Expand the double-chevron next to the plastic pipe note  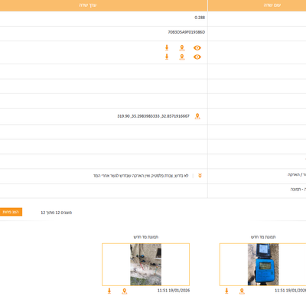click(x=200, y=176)
